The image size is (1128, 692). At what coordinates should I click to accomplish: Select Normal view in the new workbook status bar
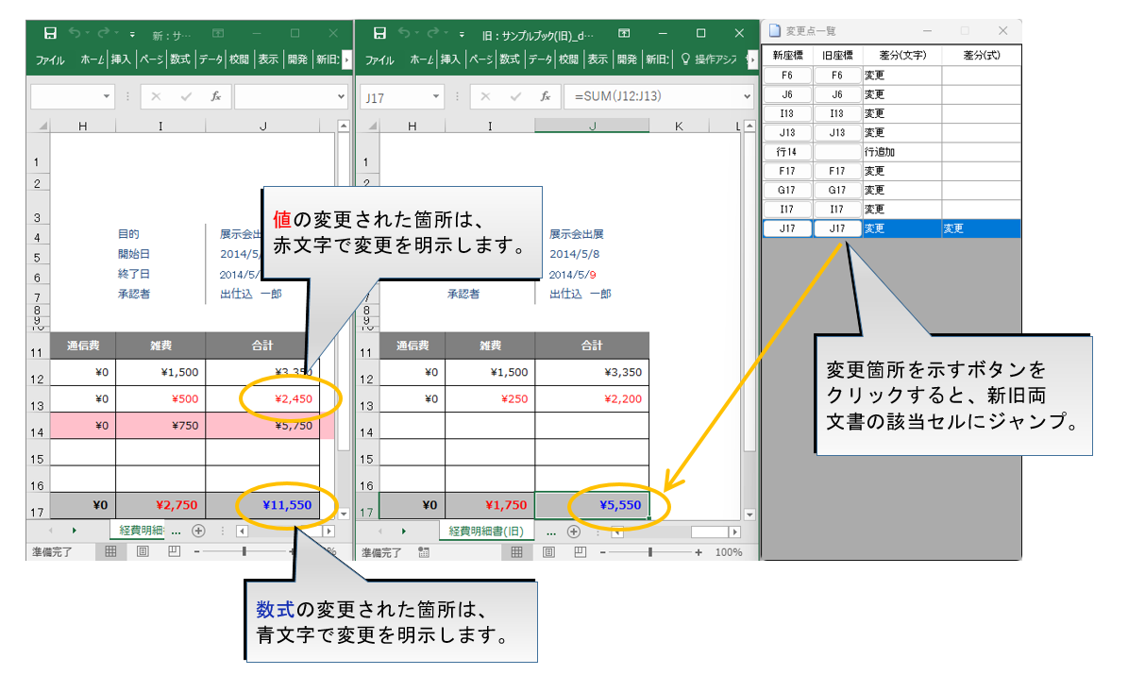[x=110, y=552]
